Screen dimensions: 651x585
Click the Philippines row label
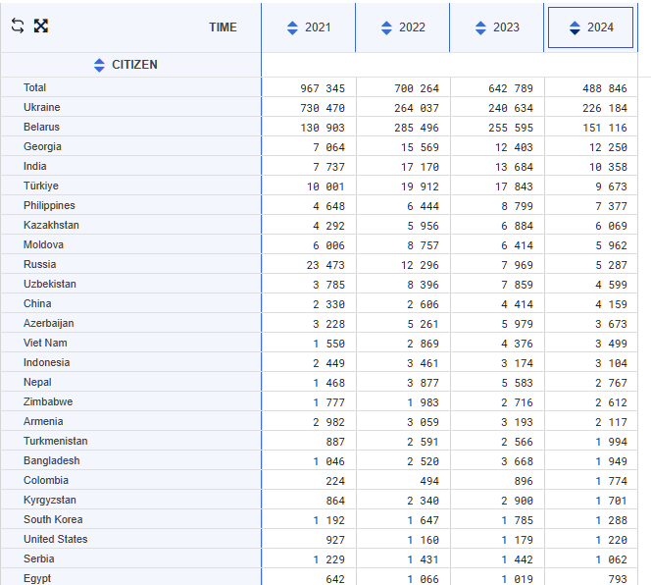tap(49, 205)
